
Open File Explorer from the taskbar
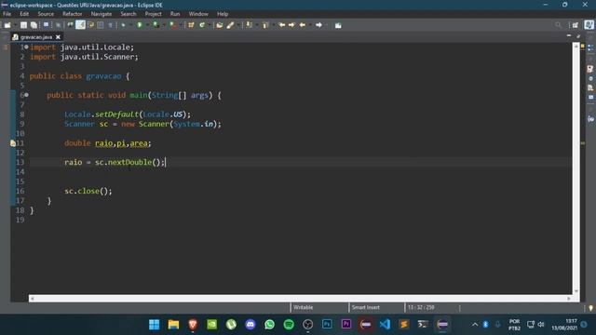click(173, 325)
